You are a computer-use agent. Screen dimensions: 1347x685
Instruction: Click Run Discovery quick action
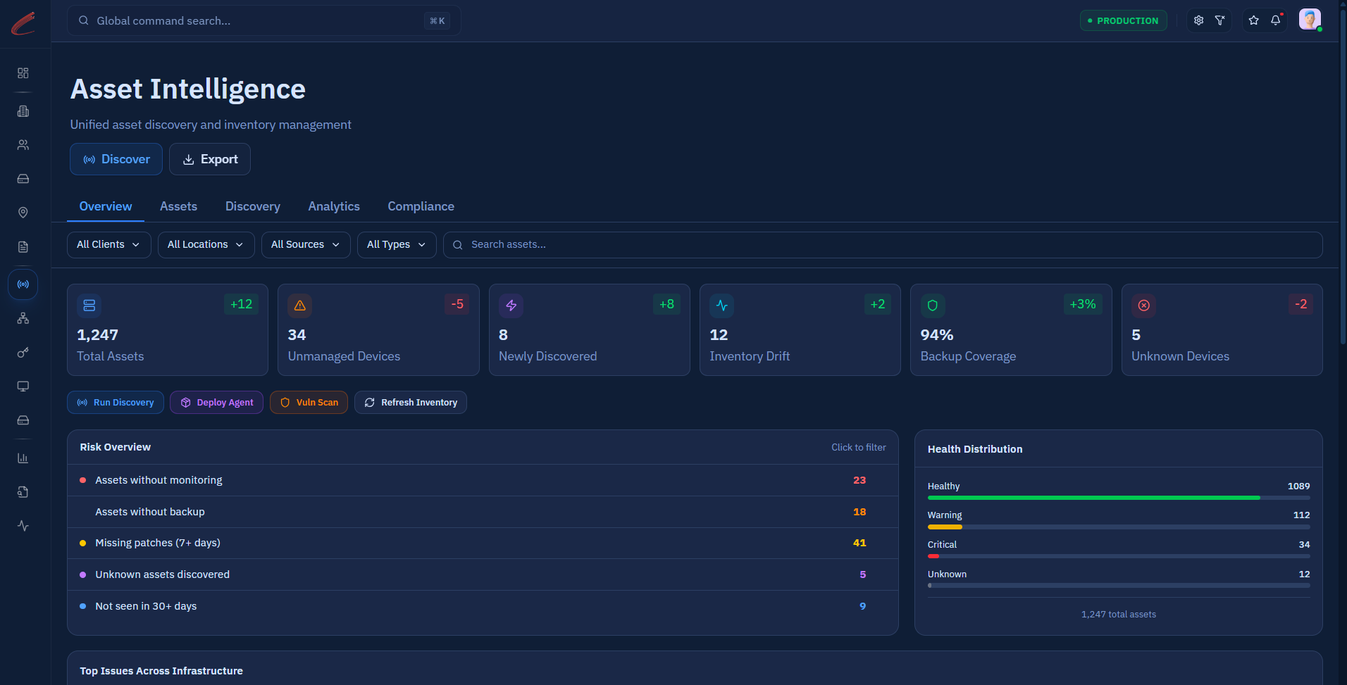(116, 403)
